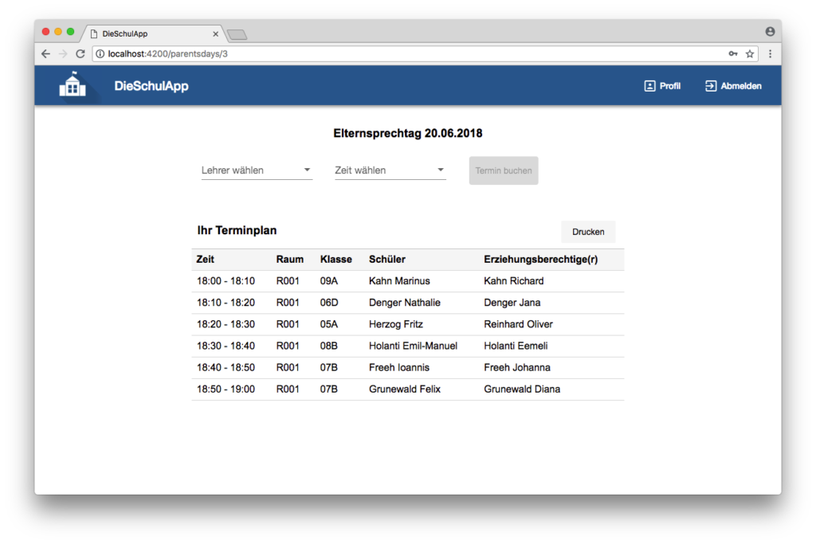Click the Termin buchen button

point(504,170)
